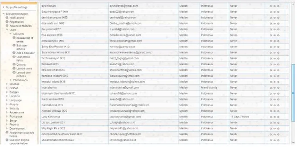Hide Lady Kasnanita using eye icon
The image size is (297, 147).
click(x=275, y=117)
